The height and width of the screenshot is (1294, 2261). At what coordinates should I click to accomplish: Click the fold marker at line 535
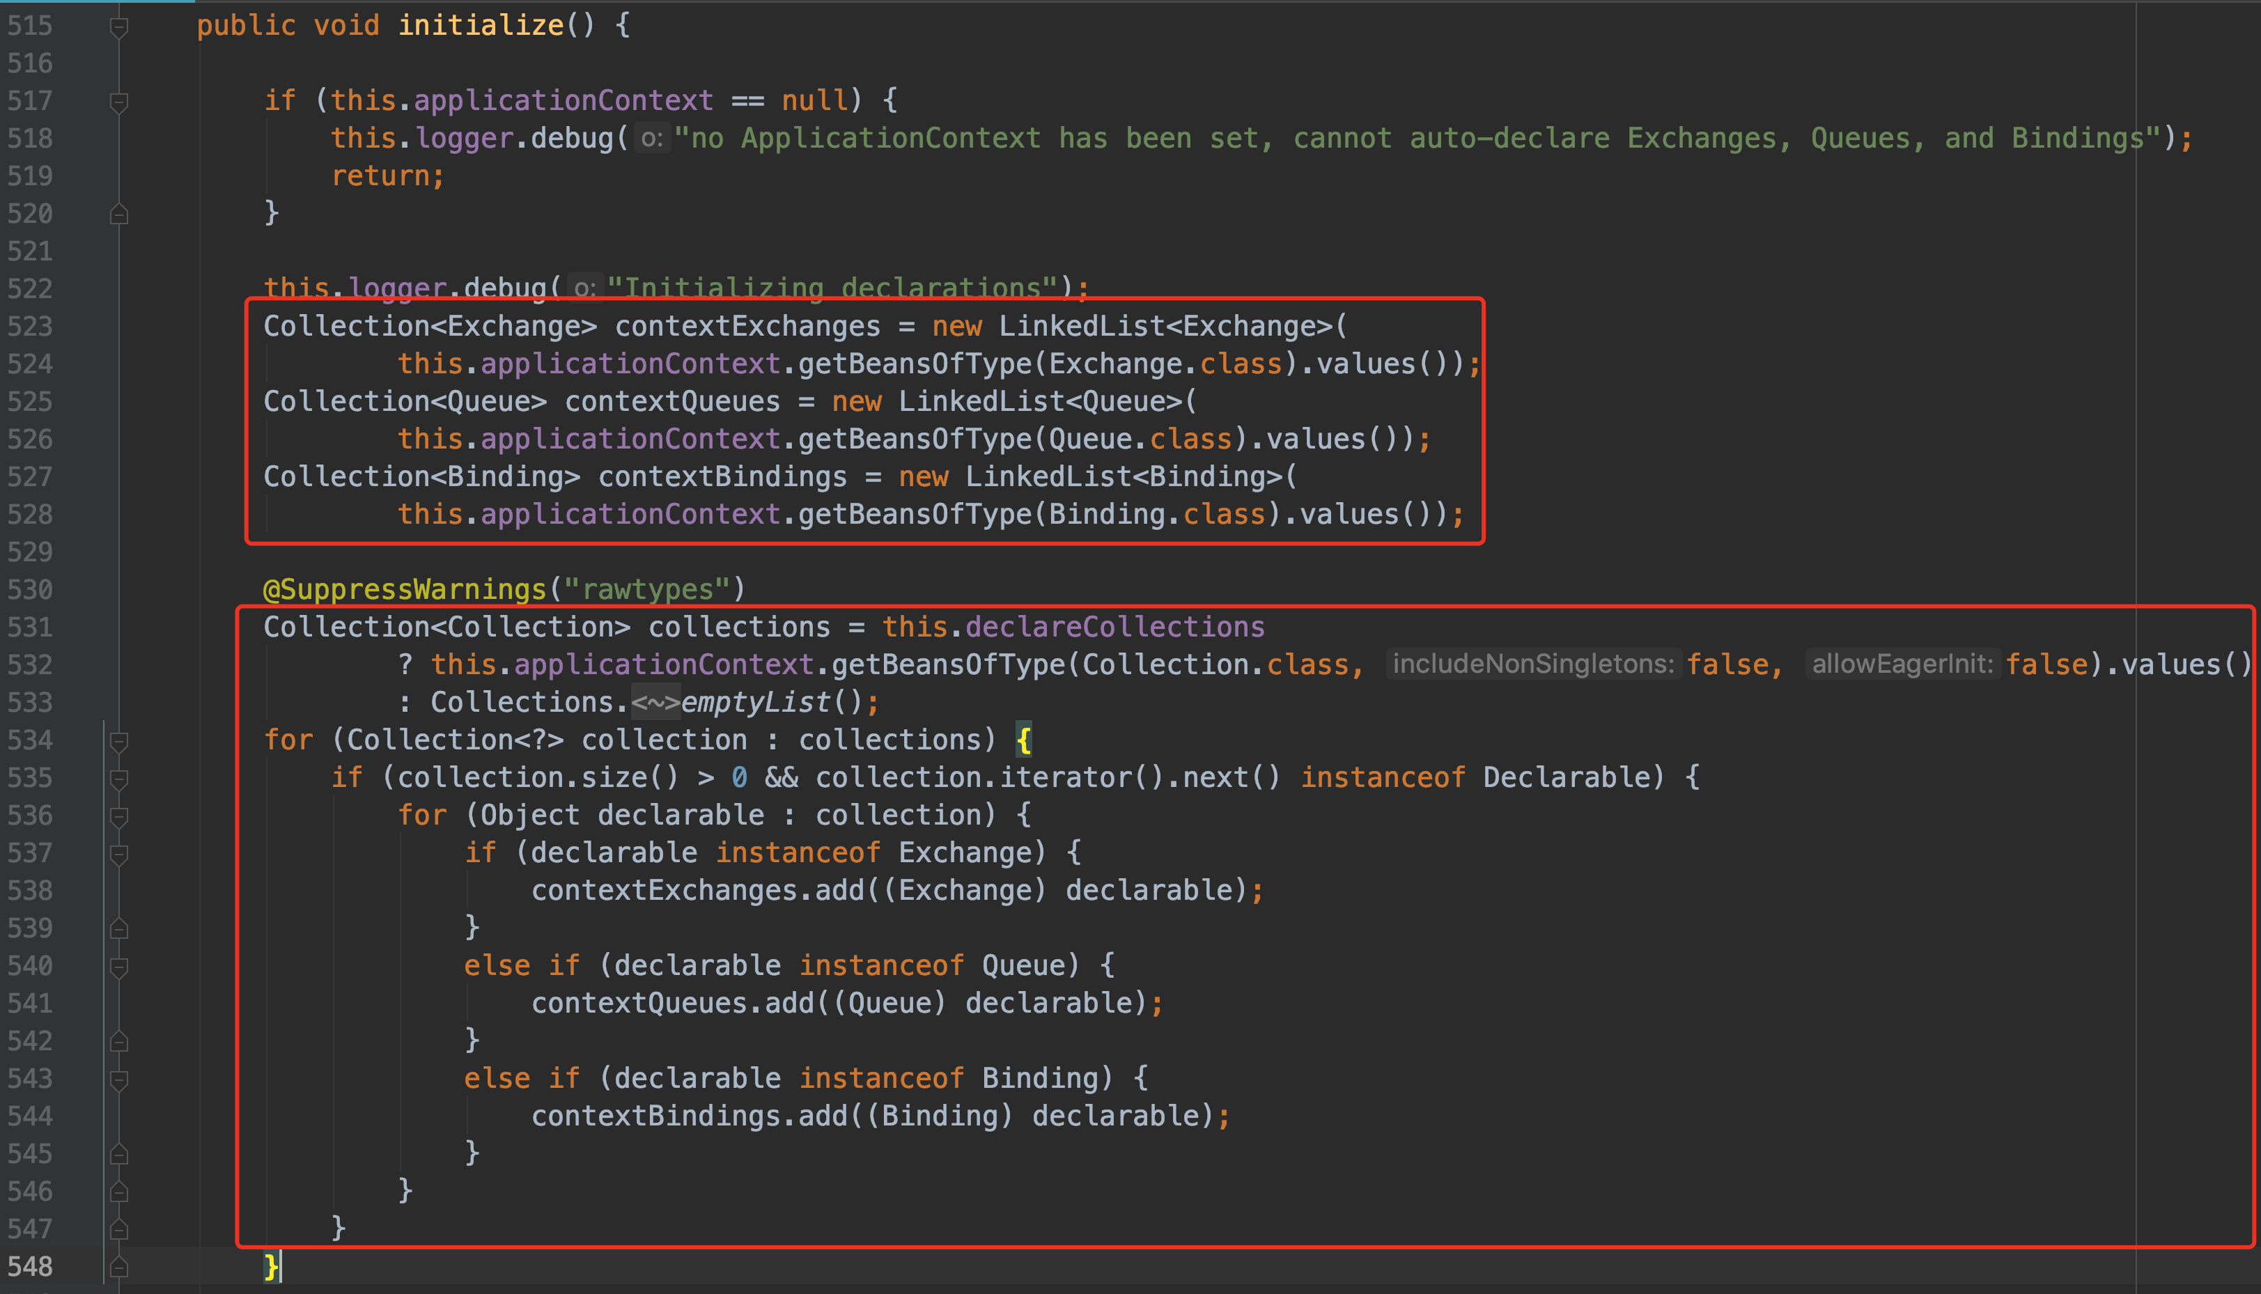coord(118,779)
